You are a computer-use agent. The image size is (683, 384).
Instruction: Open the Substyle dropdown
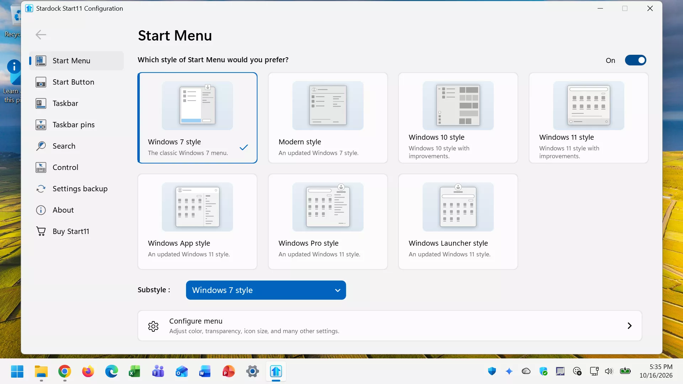(266, 290)
